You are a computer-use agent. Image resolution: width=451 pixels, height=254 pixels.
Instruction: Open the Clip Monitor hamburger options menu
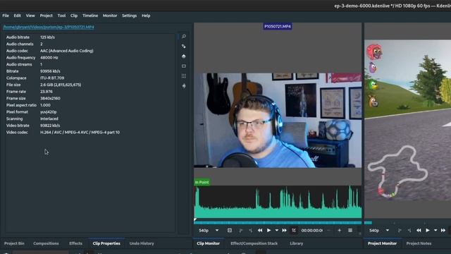click(350, 231)
